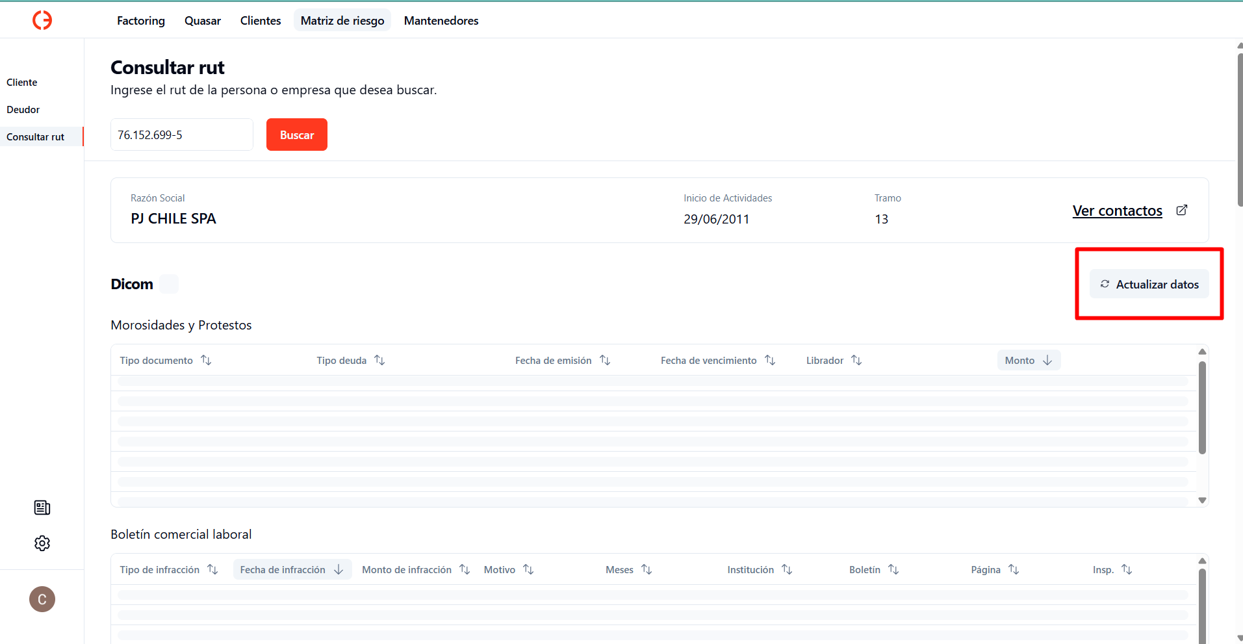The height and width of the screenshot is (644, 1243).
Task: Open the Factoring menu
Action: tap(141, 21)
